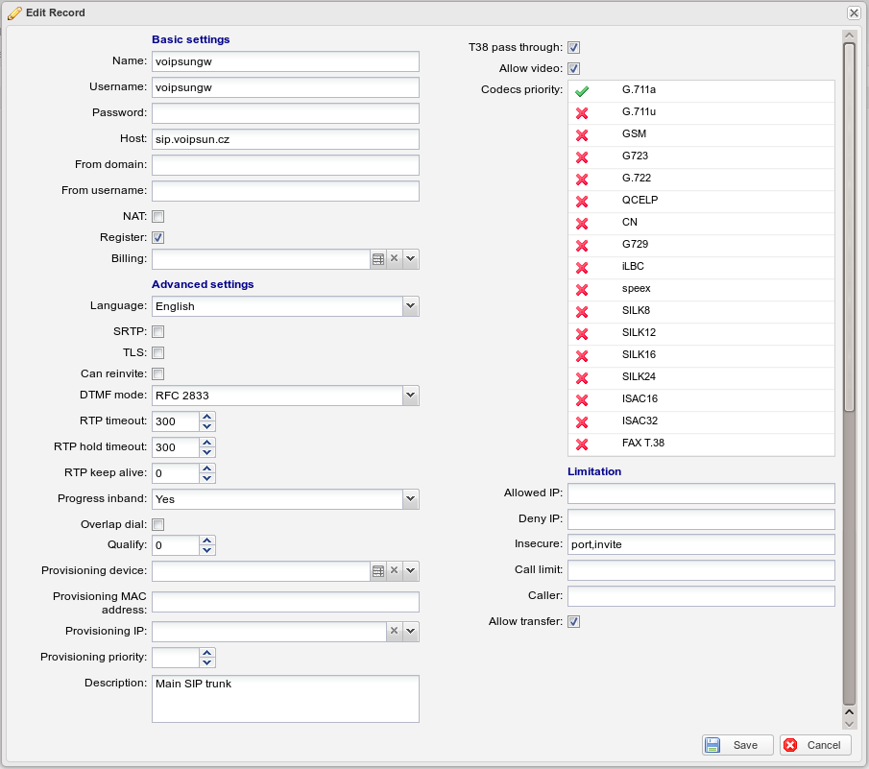Toggle red X icon for G.722 codec
869x769 pixels.
[581, 180]
